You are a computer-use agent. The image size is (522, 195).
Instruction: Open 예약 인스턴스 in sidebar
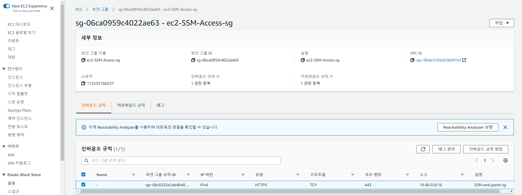pyautogui.click(x=20, y=118)
